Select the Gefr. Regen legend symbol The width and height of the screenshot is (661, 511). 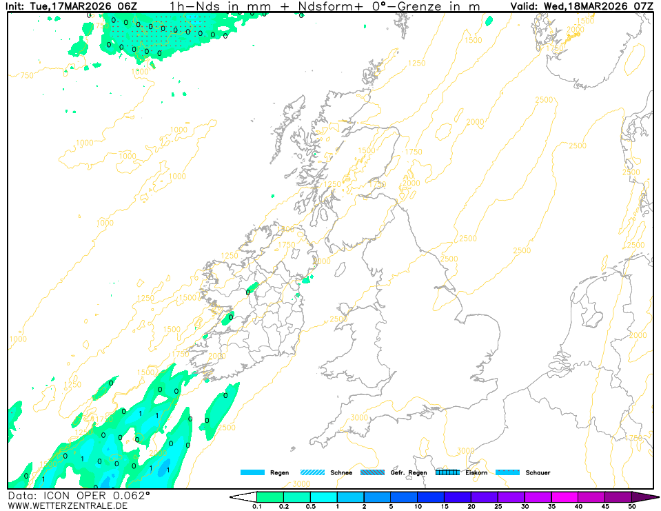pyautogui.click(x=373, y=472)
